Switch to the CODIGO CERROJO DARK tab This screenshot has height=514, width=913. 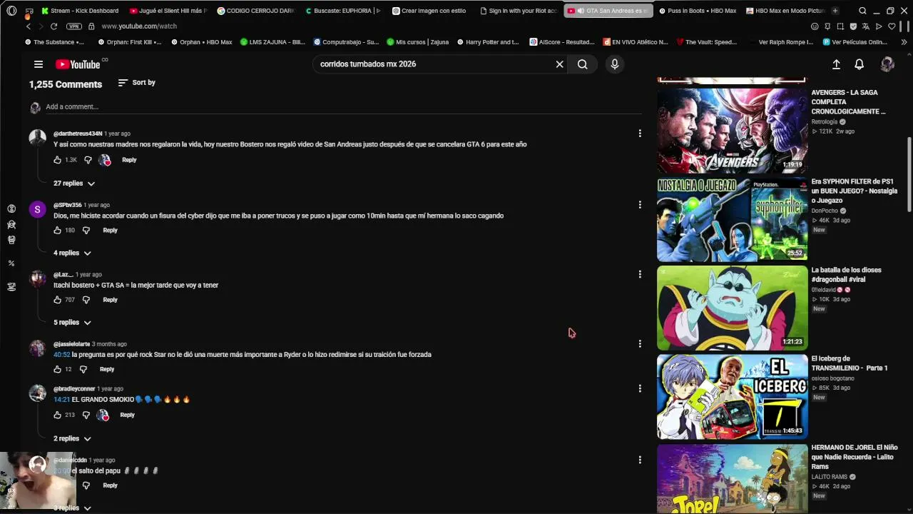point(256,11)
